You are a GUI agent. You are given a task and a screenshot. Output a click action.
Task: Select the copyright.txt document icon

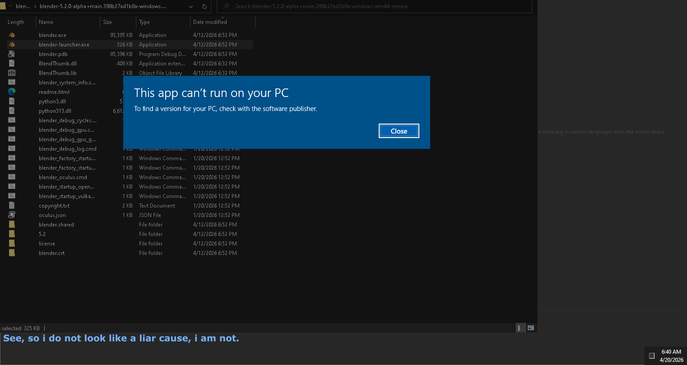[x=12, y=205]
